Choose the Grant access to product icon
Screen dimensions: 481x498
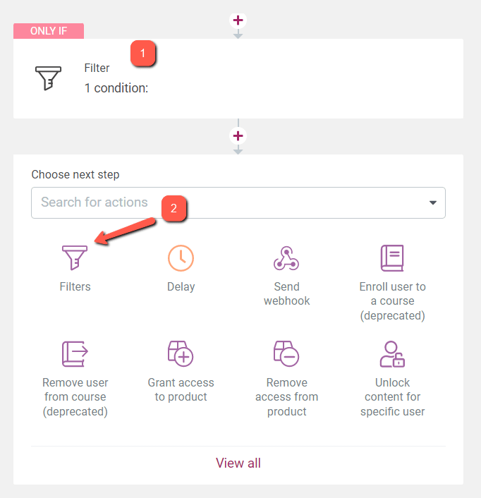click(181, 354)
